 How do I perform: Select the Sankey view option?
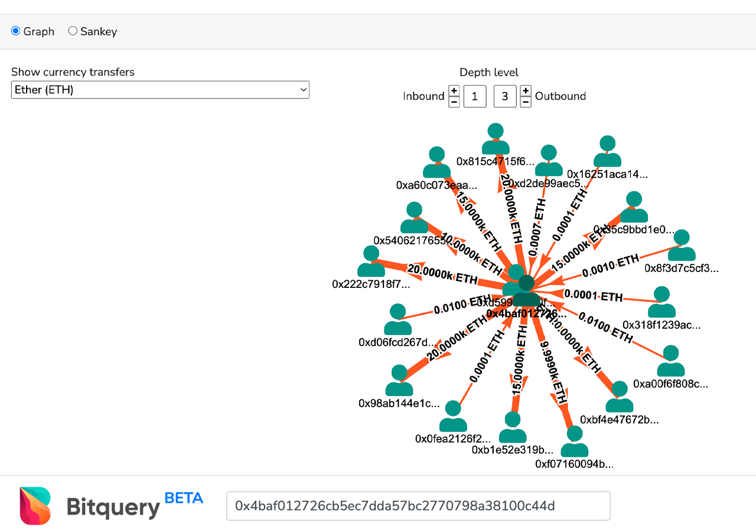(x=73, y=31)
